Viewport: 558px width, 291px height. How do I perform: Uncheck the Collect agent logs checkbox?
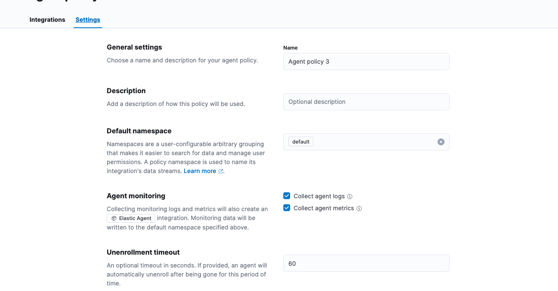(286, 196)
